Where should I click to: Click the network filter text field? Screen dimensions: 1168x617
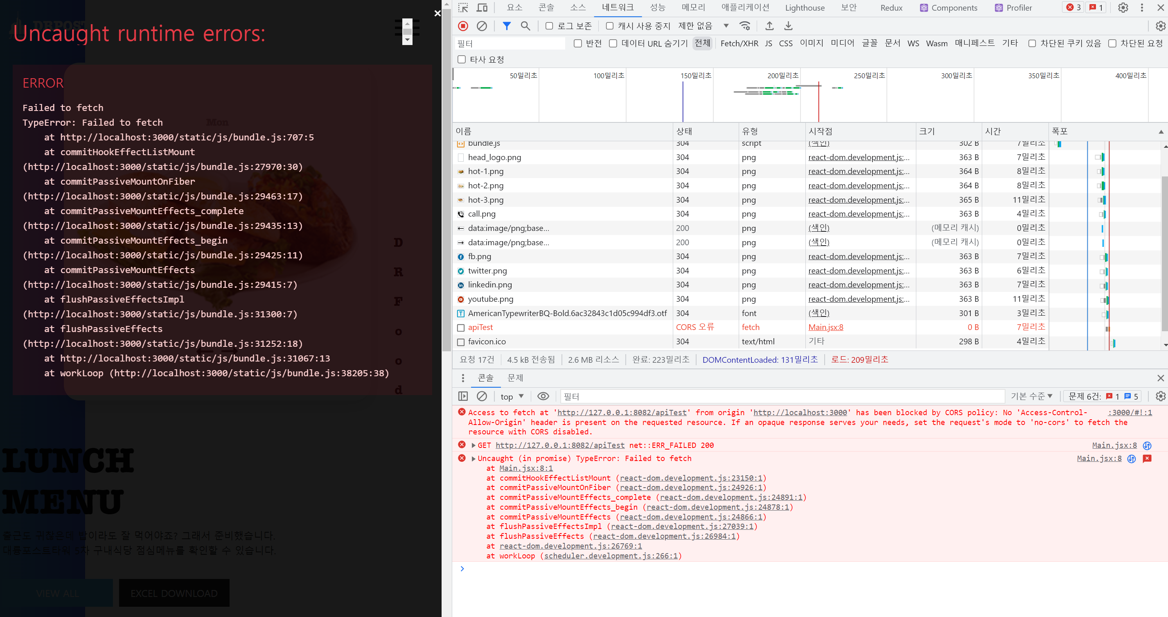click(510, 43)
